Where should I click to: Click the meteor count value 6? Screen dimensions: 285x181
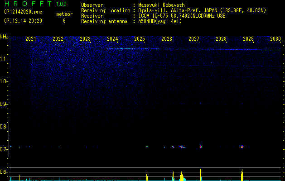(x=64, y=21)
